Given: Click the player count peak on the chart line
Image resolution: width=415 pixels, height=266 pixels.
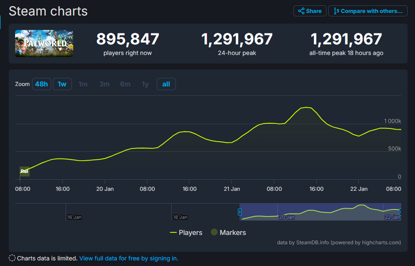Looking at the screenshot, I should (x=306, y=107).
